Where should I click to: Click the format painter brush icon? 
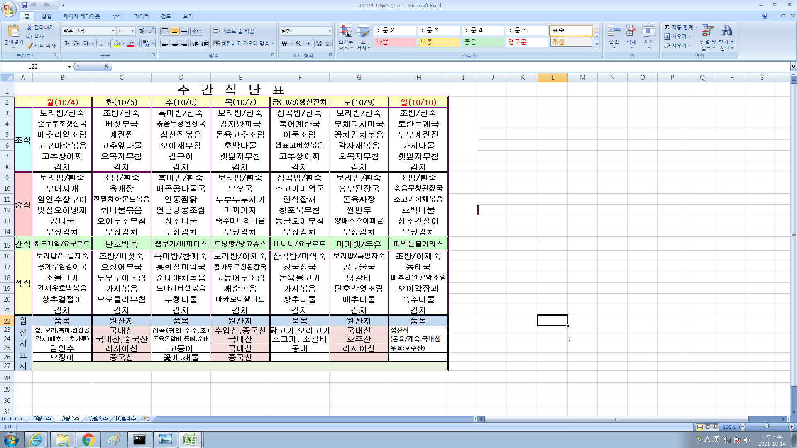[29, 46]
